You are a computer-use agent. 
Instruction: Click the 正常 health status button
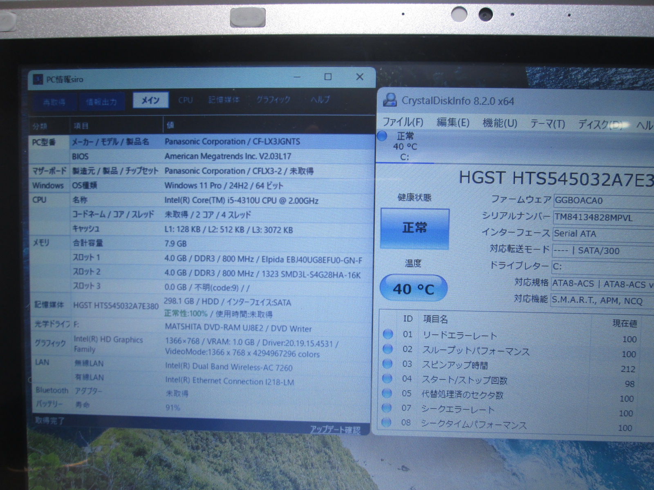click(x=414, y=228)
